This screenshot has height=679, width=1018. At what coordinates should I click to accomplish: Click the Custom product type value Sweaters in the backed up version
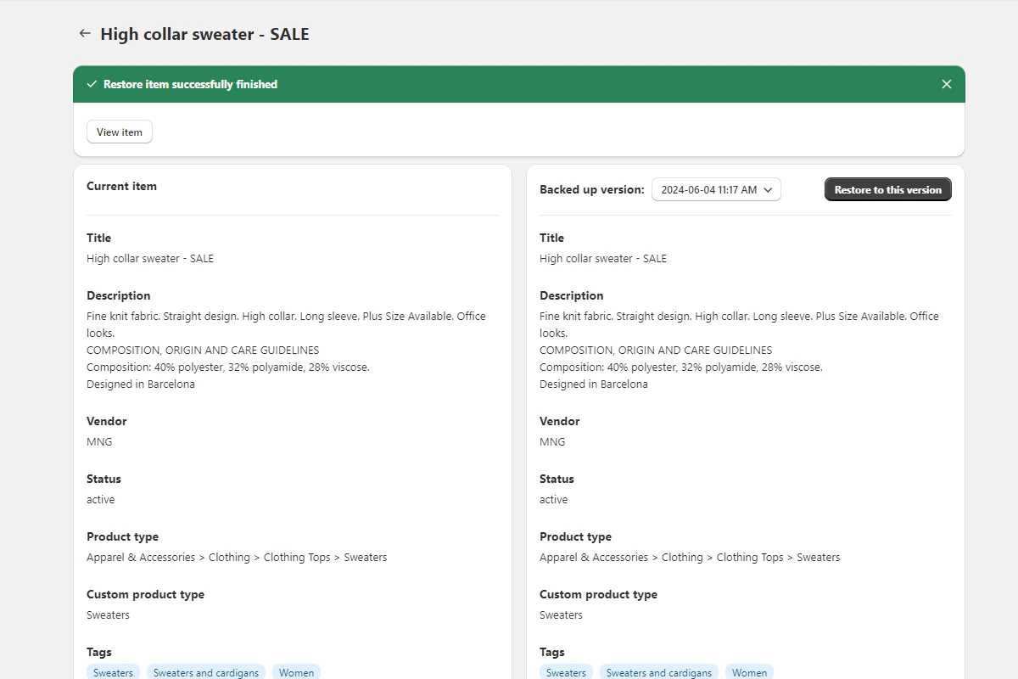561,615
